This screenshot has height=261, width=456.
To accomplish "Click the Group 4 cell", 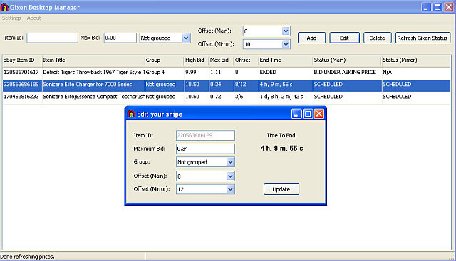I will (x=155, y=72).
